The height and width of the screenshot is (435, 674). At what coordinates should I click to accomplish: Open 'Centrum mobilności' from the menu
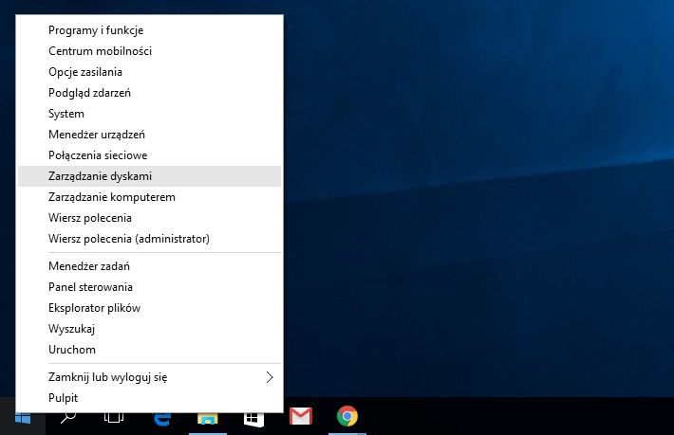click(149, 51)
